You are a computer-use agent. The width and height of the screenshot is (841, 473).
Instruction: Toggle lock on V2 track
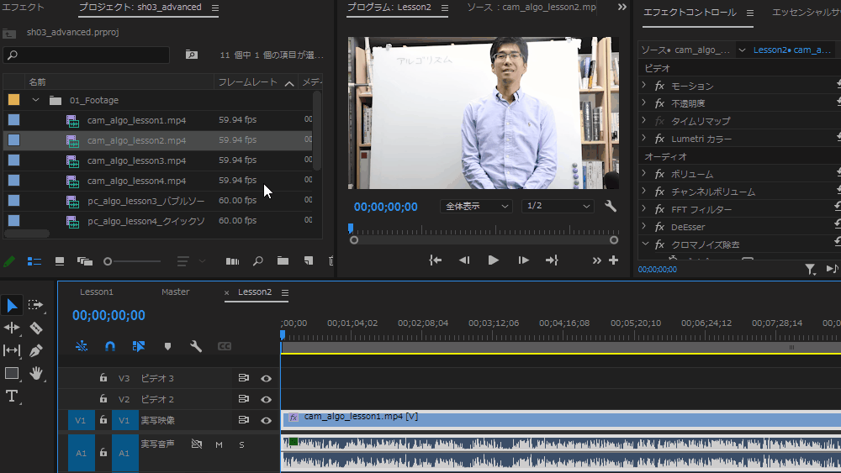click(x=103, y=399)
